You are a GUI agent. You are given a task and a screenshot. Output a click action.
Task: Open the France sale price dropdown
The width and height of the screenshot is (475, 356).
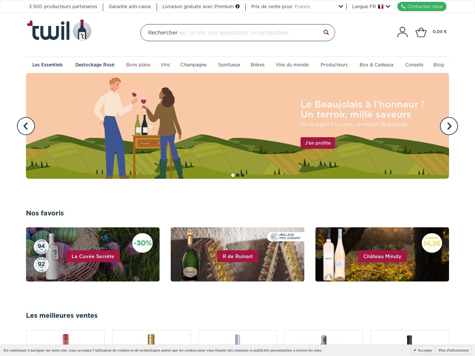[x=319, y=7]
